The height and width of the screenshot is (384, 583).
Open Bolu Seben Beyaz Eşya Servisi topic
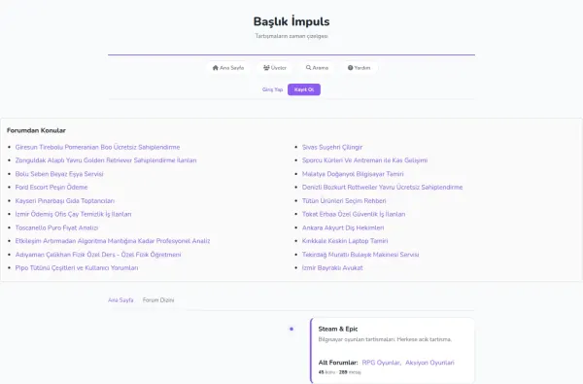(x=59, y=174)
